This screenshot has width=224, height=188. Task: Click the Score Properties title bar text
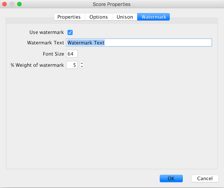coord(112,4)
